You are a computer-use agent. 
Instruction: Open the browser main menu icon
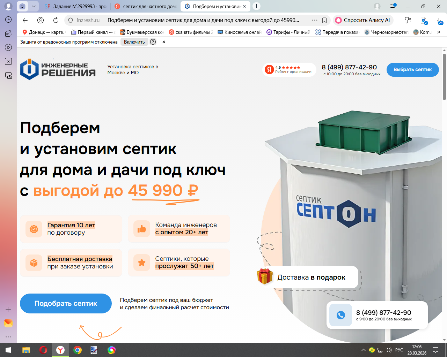[393, 6]
